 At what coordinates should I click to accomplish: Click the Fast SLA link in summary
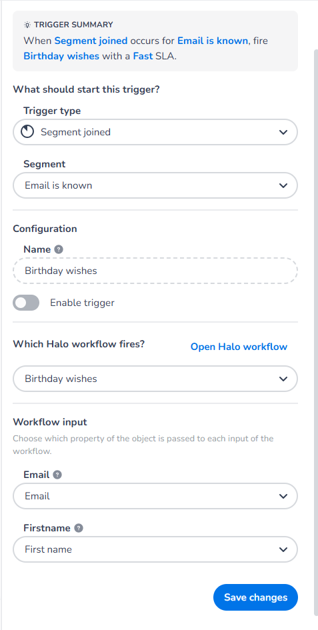(143, 56)
